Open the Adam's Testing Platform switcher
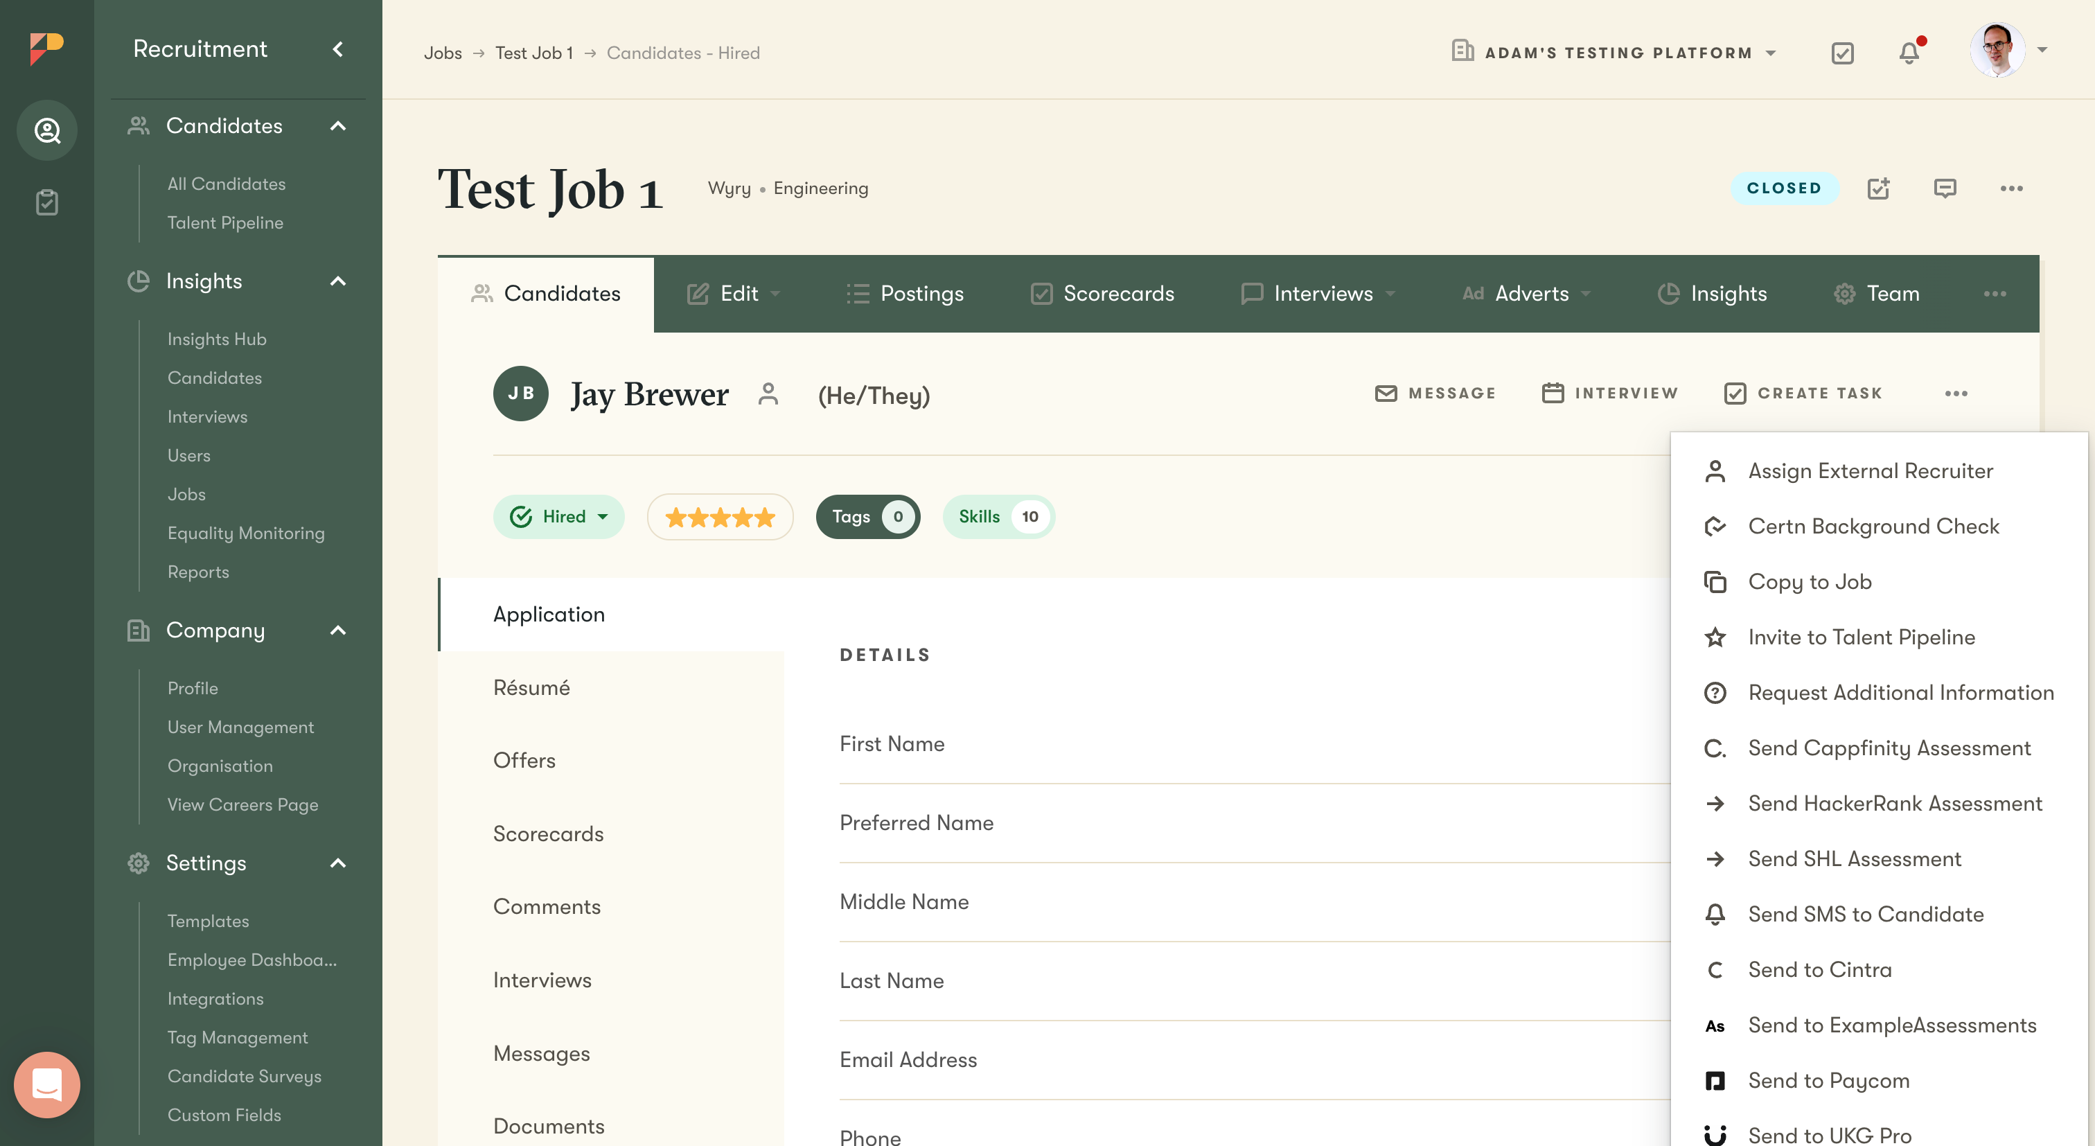This screenshot has height=1146, width=2095. click(1614, 53)
